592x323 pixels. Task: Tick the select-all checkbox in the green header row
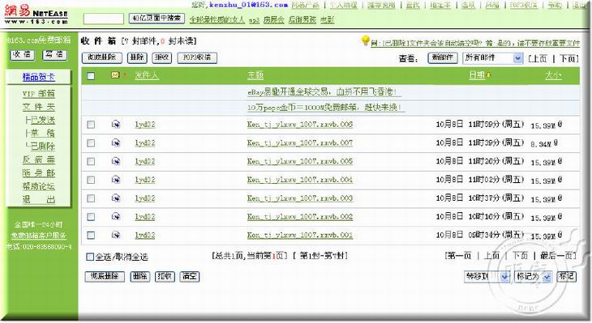point(91,76)
